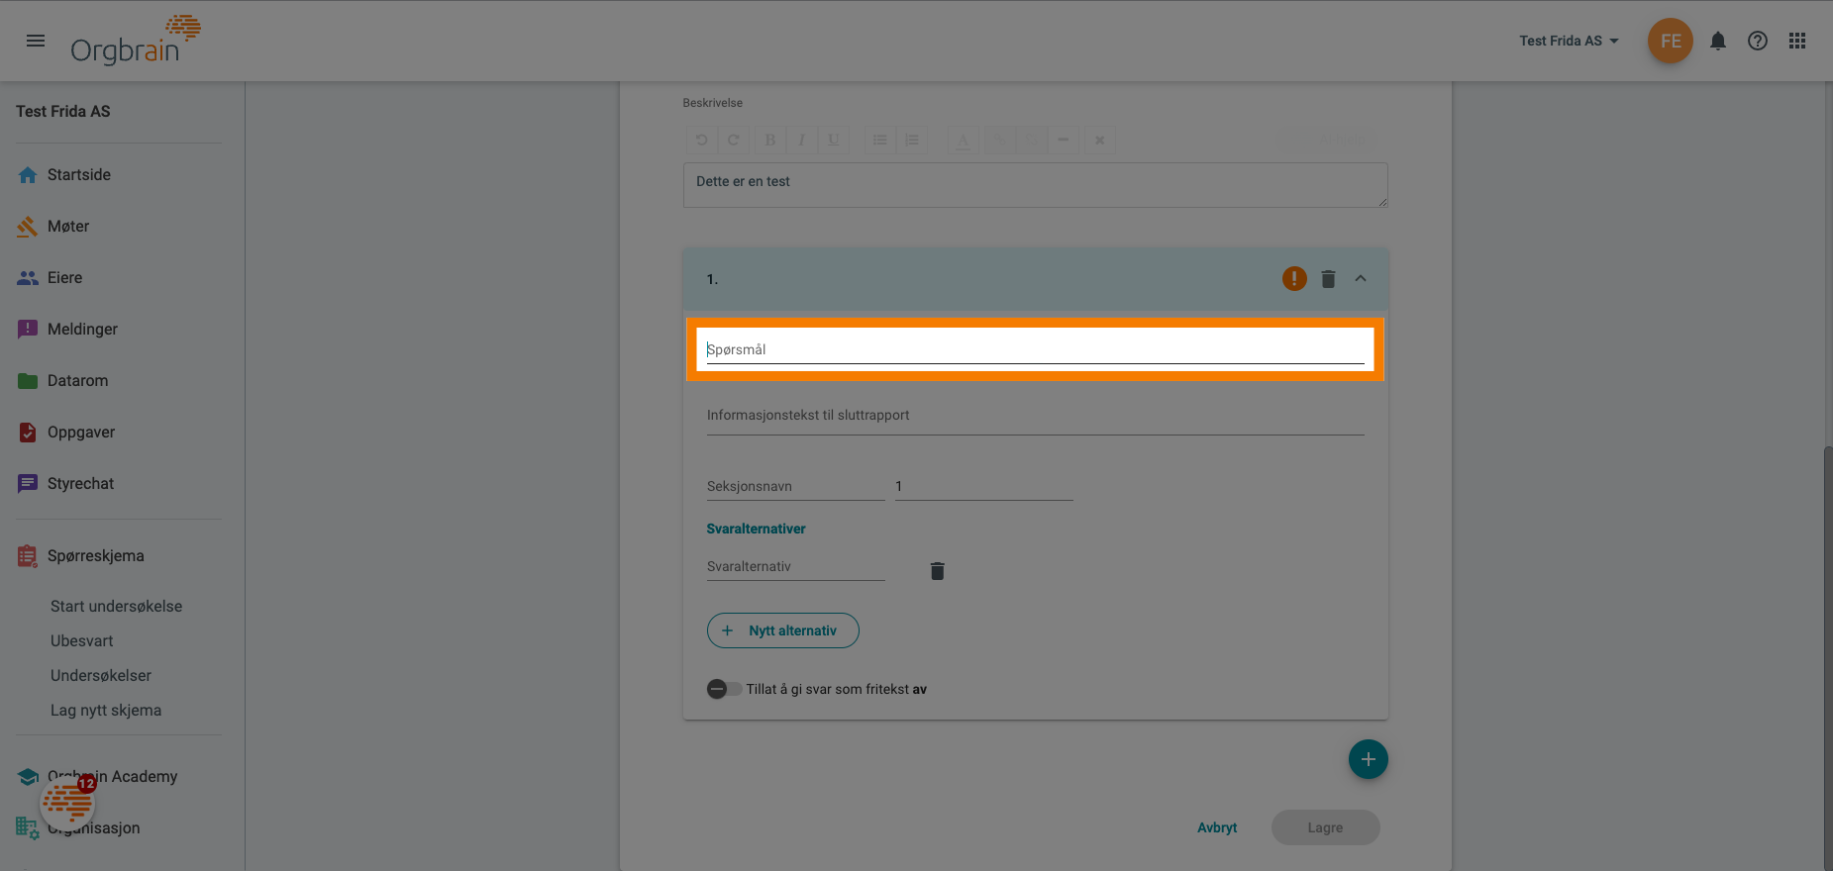This screenshot has height=871, width=1833.
Task: Toggle bold formatting in description toolbar
Action: 769,140
